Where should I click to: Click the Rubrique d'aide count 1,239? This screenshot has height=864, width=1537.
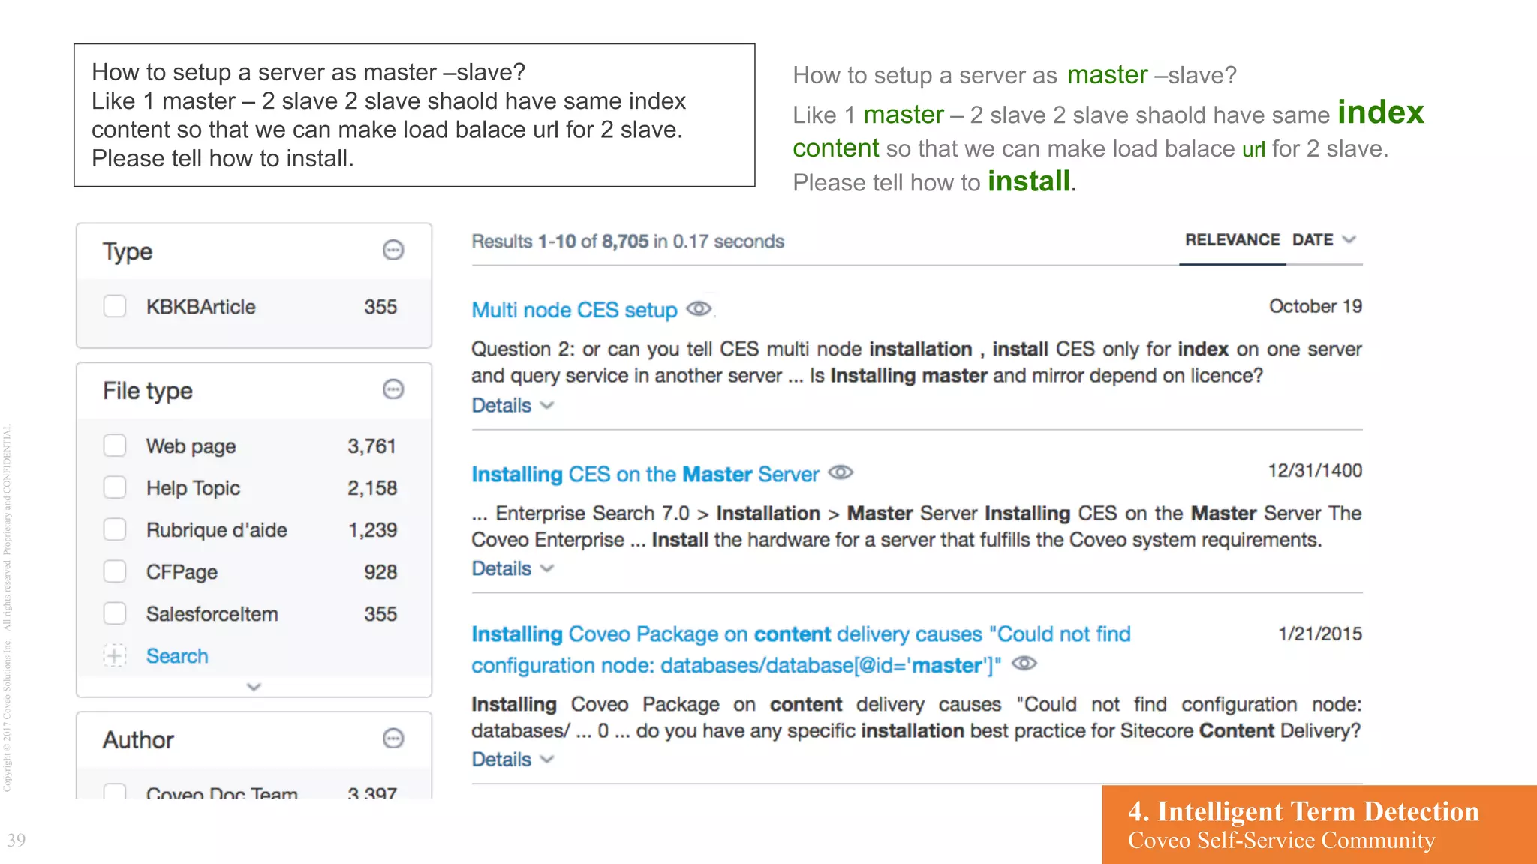pos(372,529)
